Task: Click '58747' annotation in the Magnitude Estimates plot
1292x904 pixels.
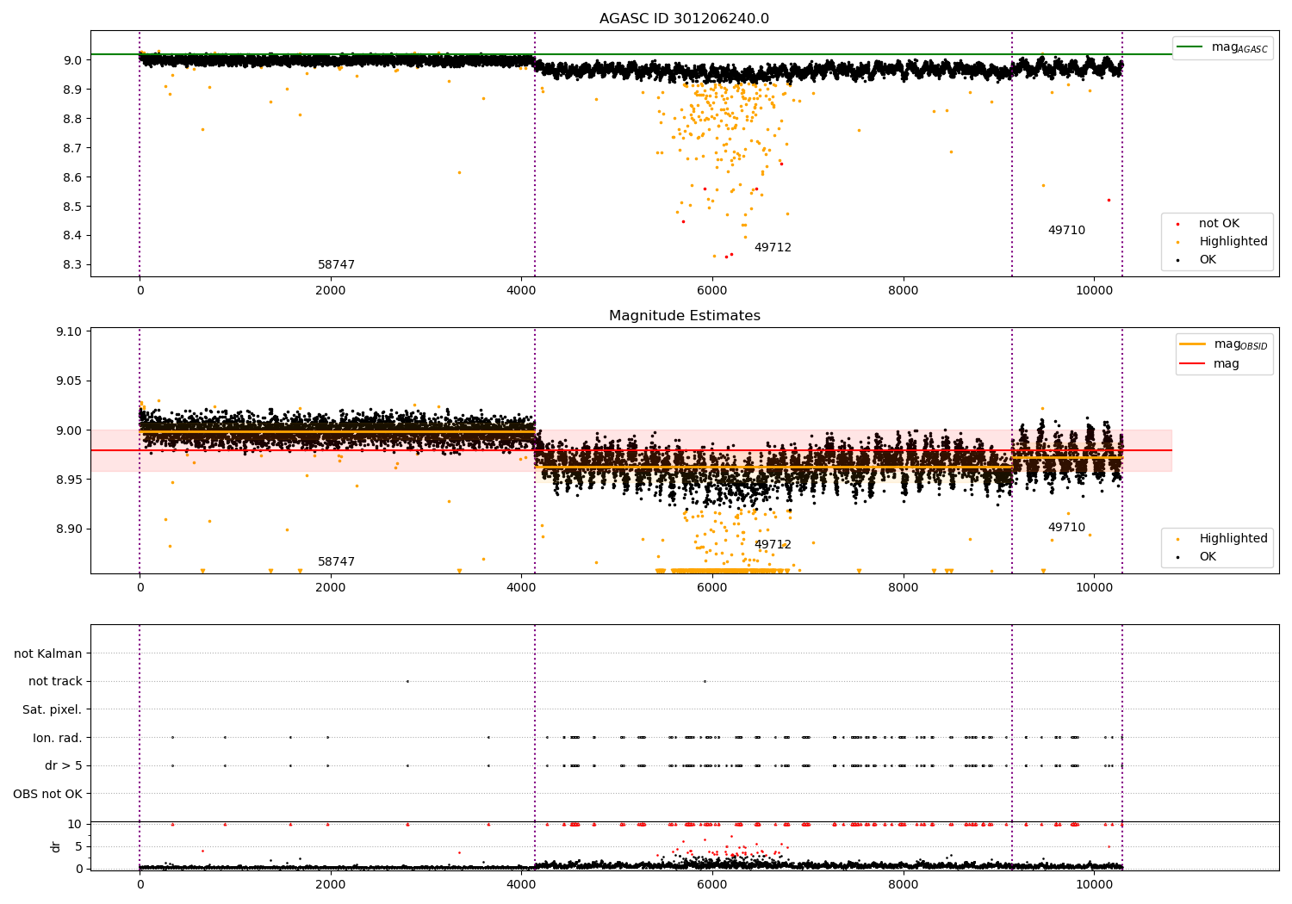Action: [x=336, y=562]
